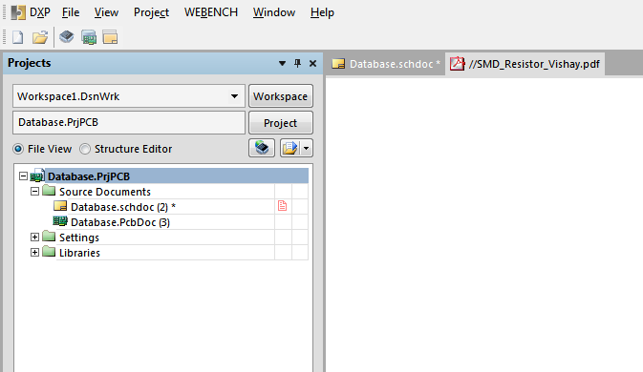This screenshot has height=372, width=643.
Task: Open the DXP system menu
Action: 40,12
